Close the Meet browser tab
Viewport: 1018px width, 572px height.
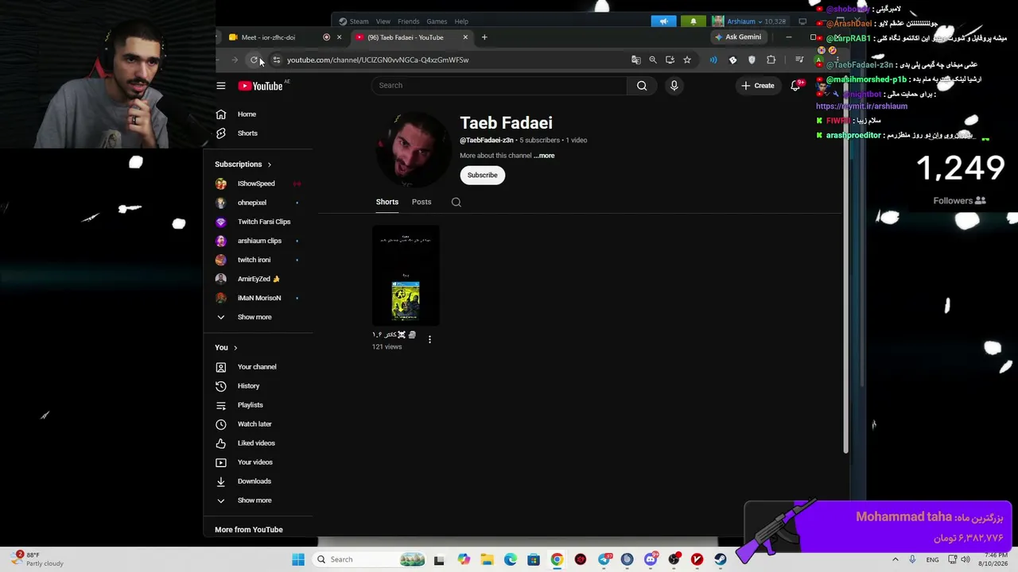[x=339, y=37]
